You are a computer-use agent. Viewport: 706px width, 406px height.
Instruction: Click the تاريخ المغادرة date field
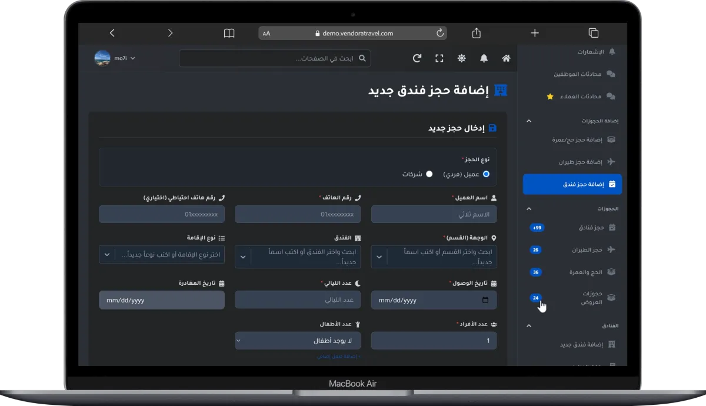pyautogui.click(x=162, y=300)
